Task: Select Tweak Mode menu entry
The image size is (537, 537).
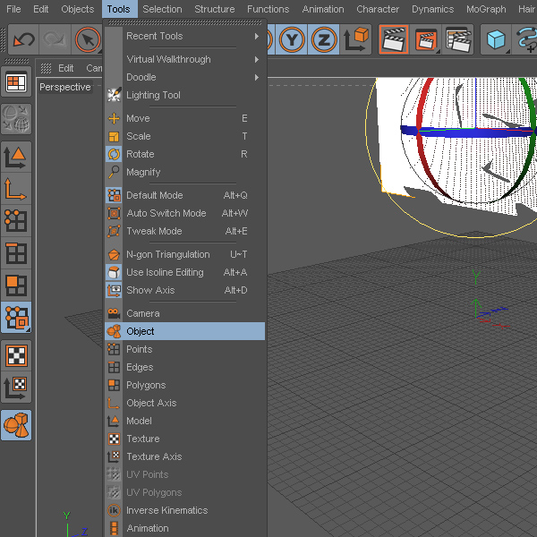Action: 185,231
